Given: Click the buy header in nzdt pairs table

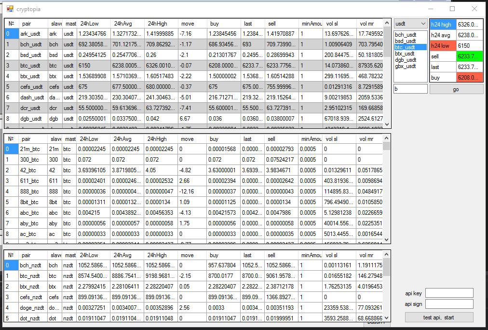Looking at the screenshot, I should pos(223,255).
